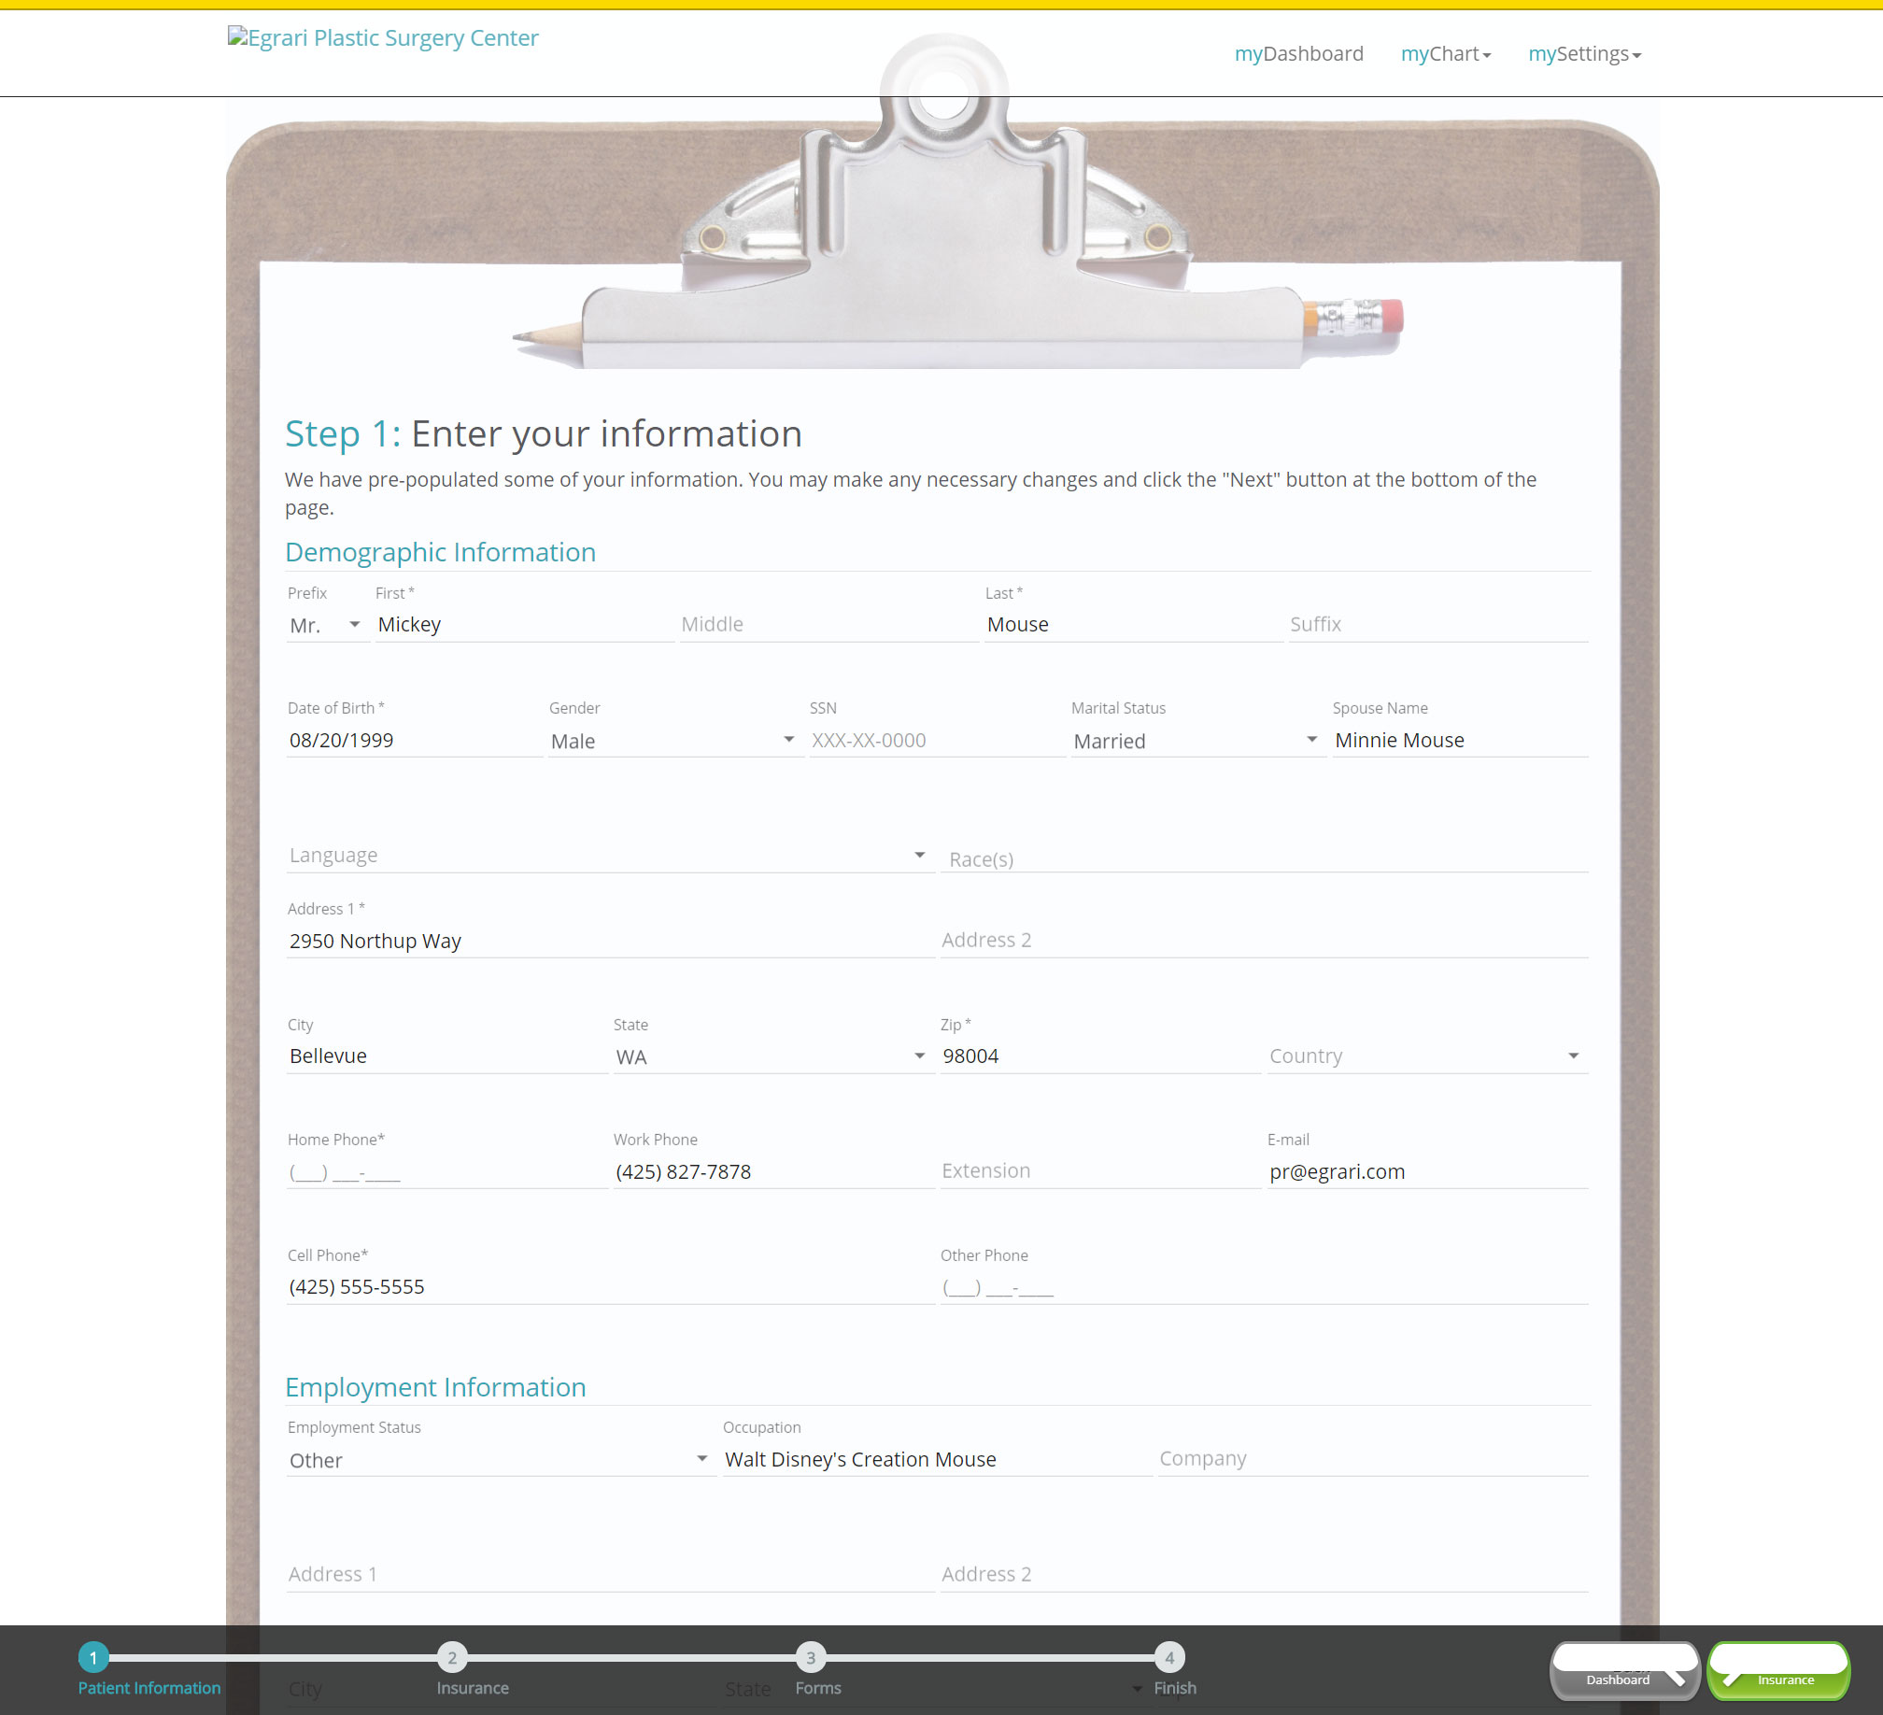The image size is (1883, 1715).
Task: Open the Marital Status dropdown
Action: tap(1198, 741)
